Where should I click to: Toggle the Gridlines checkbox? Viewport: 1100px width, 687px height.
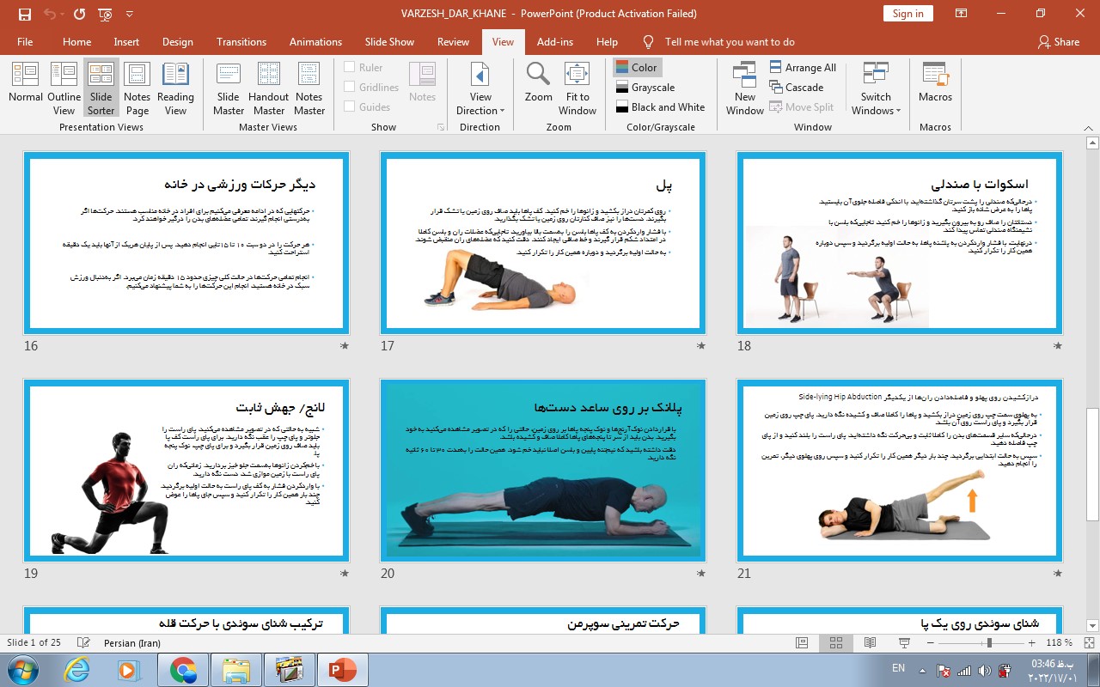(350, 88)
